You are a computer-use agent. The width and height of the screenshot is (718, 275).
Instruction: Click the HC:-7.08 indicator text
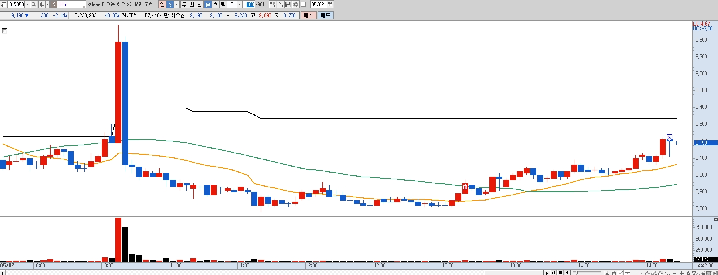[x=703, y=28]
